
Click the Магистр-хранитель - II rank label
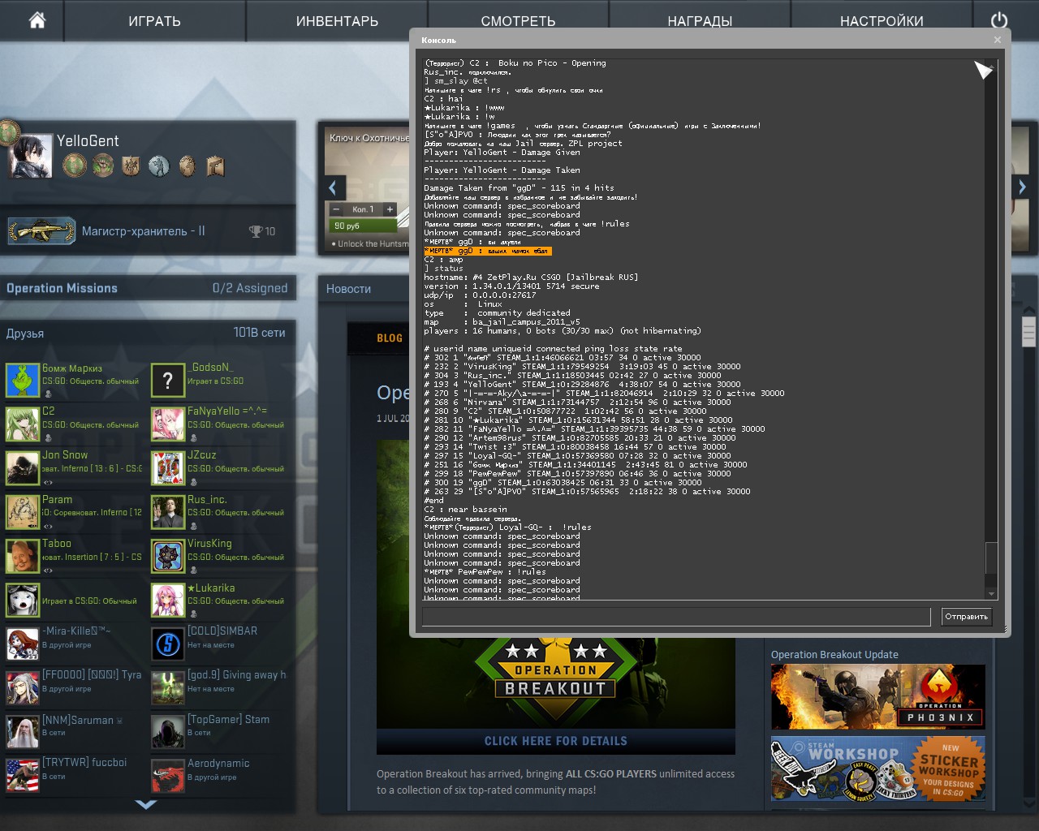click(143, 231)
